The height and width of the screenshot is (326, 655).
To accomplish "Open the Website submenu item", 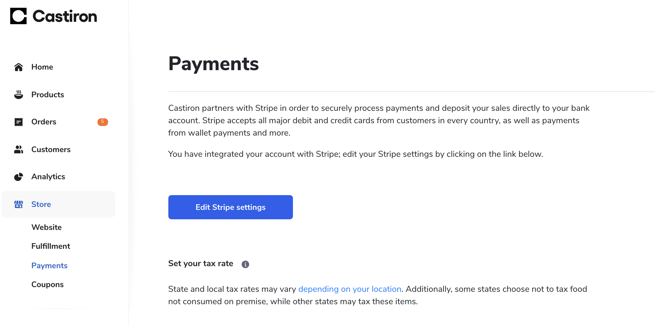I will [47, 227].
